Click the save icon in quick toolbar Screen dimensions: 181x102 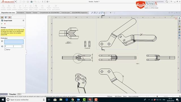(28, 2)
